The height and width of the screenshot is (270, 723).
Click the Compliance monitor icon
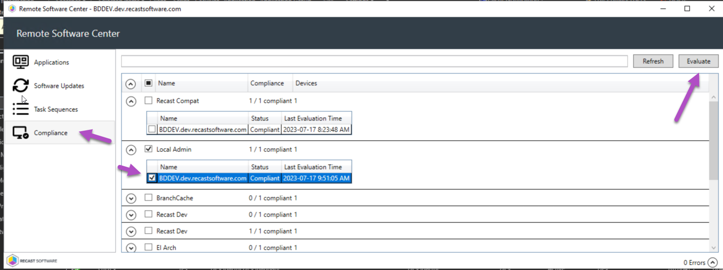(21, 133)
